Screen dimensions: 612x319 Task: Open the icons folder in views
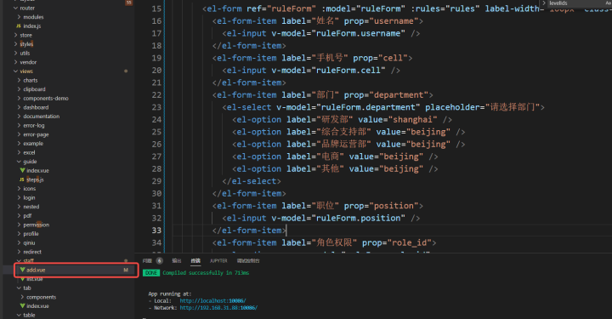[29, 189]
